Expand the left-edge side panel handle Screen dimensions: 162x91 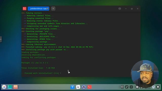point(1,39)
